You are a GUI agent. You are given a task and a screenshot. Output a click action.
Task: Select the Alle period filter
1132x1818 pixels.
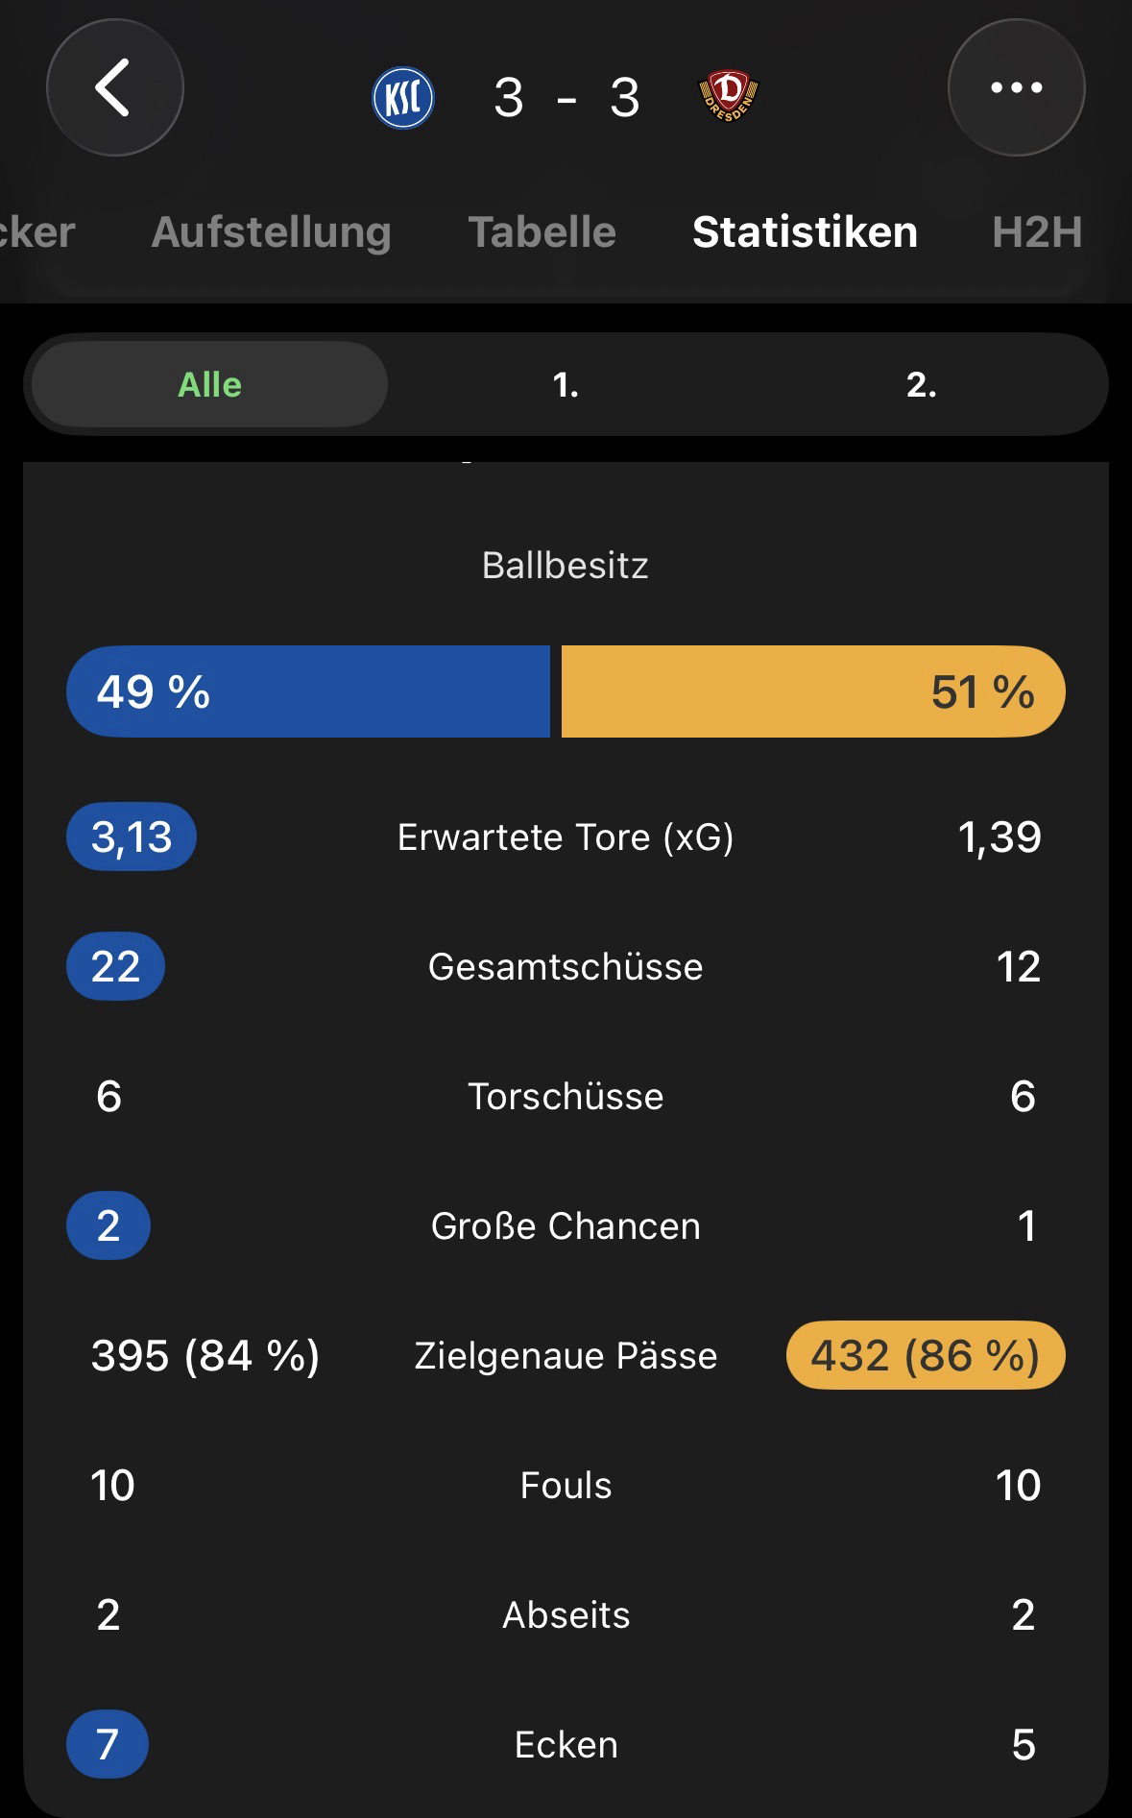point(209,385)
